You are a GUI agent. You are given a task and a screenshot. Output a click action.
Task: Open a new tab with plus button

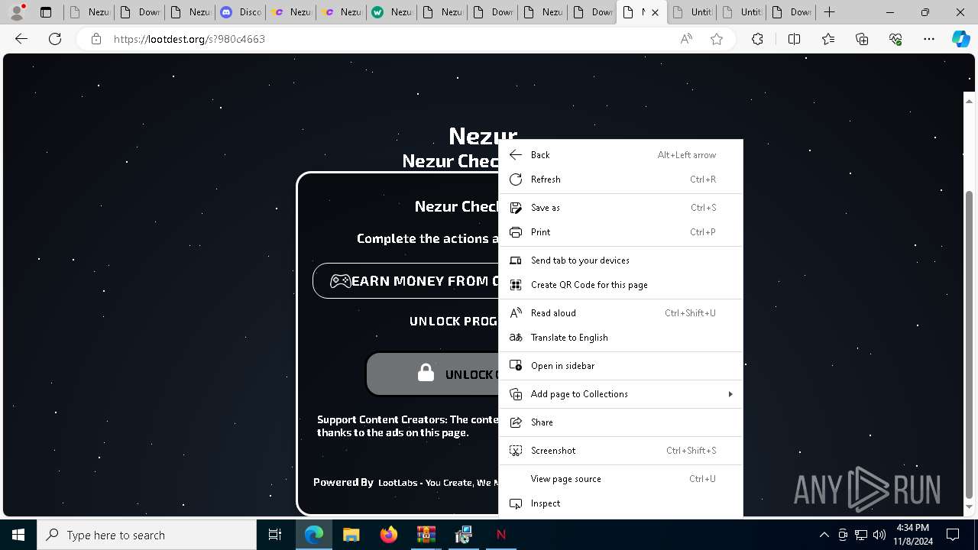point(830,12)
